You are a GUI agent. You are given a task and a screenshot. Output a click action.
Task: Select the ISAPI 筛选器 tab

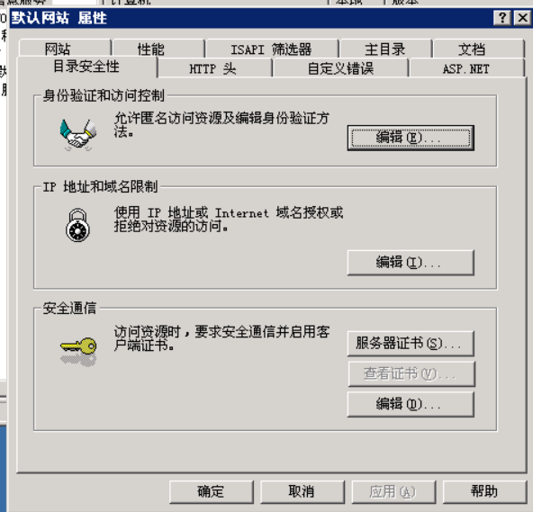pyautogui.click(x=272, y=49)
